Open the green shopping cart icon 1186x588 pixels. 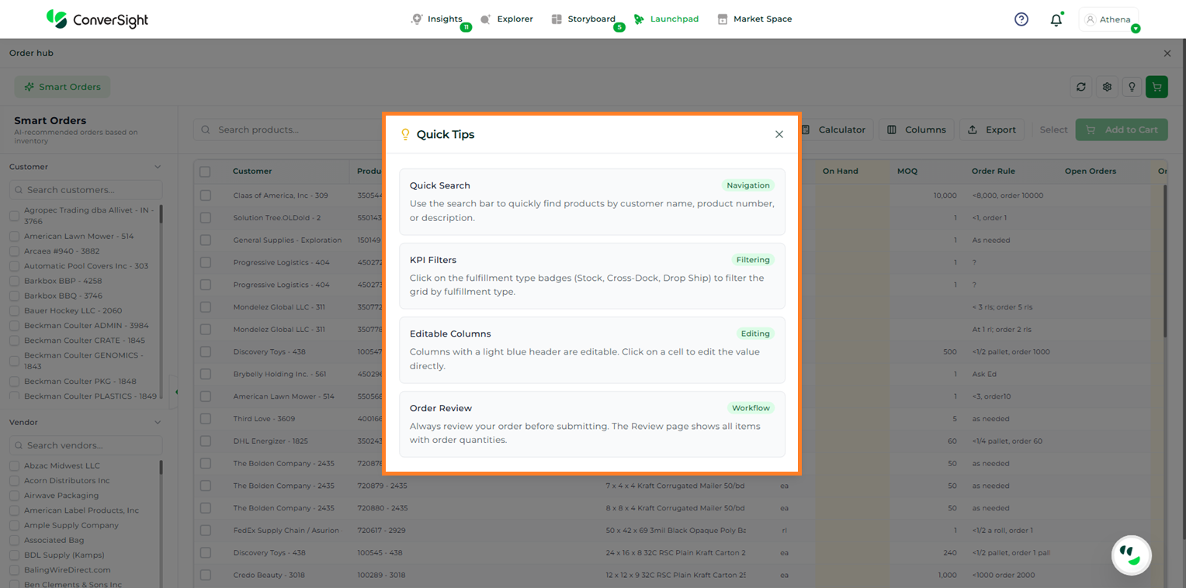(x=1157, y=87)
